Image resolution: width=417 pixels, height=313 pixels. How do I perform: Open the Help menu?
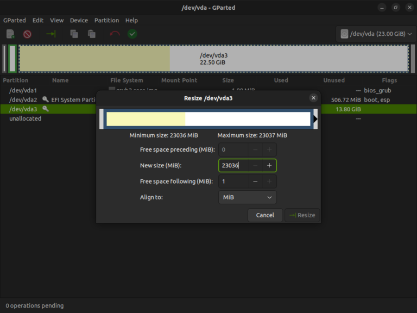[x=131, y=20]
